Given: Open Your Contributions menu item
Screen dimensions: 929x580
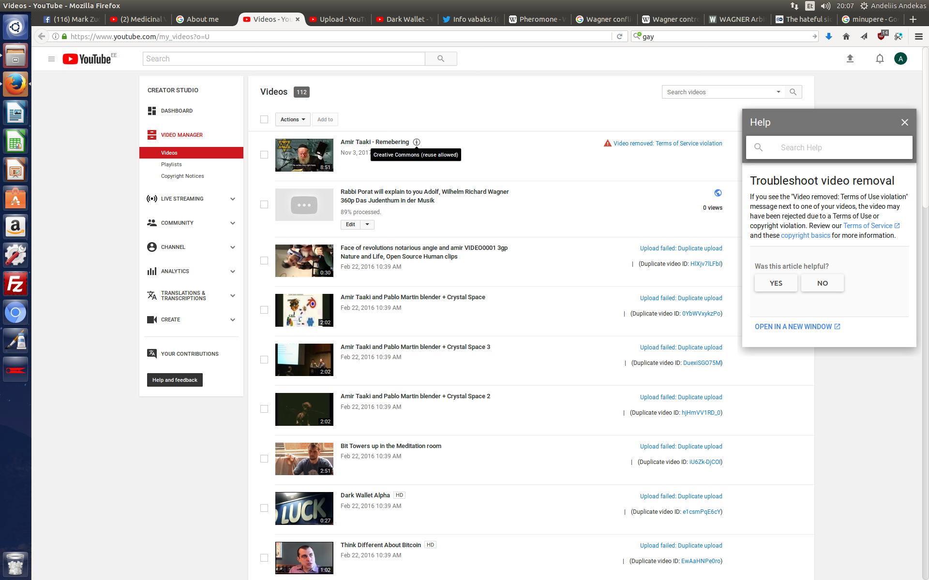Looking at the screenshot, I should (190, 354).
